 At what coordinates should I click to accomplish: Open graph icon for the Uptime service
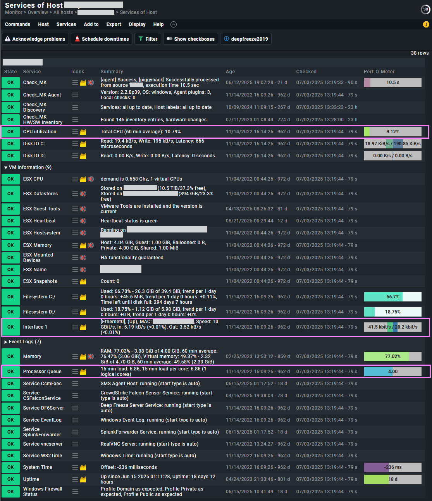click(x=83, y=479)
